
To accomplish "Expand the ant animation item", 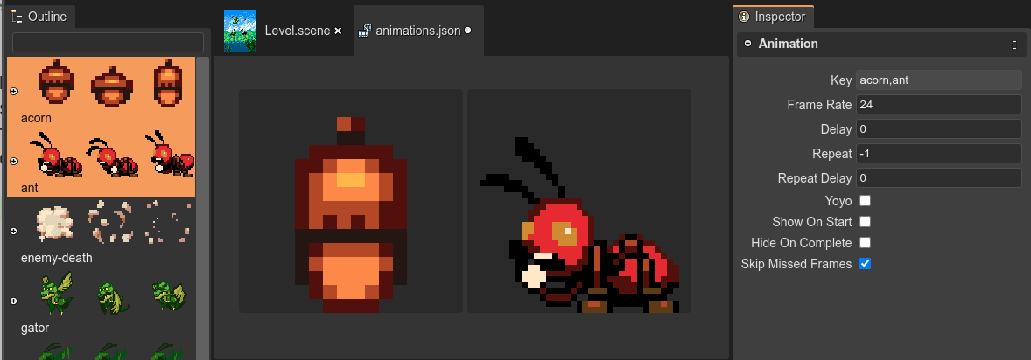I will tap(13, 161).
